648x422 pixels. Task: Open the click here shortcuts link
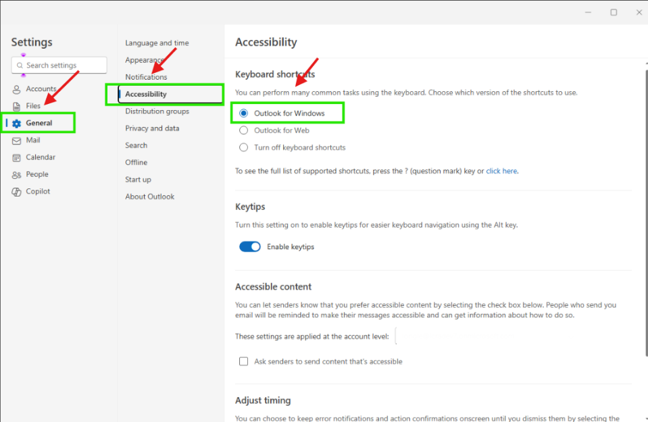[x=501, y=171]
